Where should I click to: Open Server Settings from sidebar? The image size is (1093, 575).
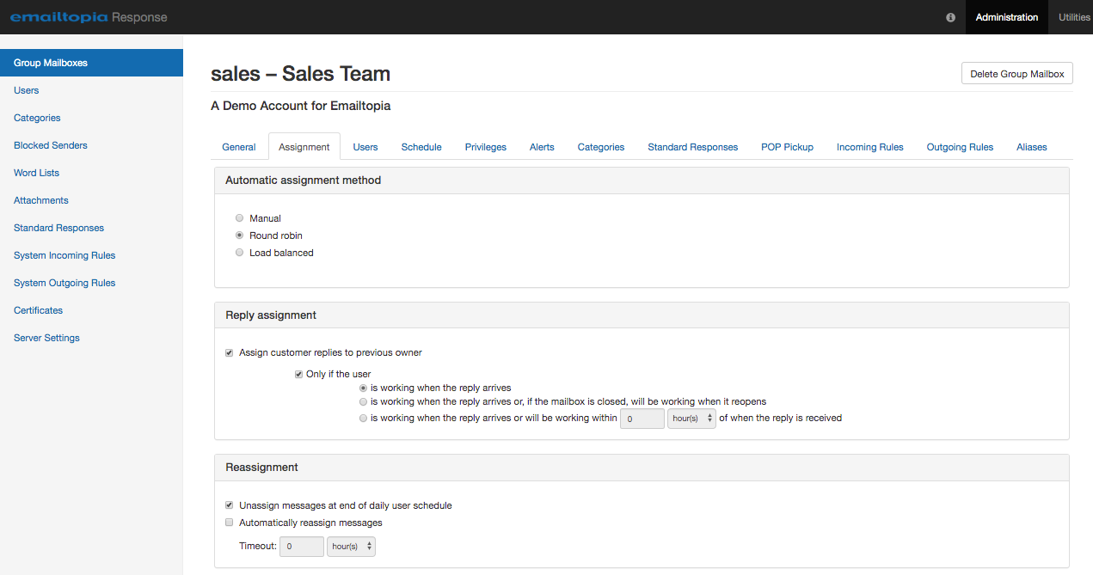[46, 338]
